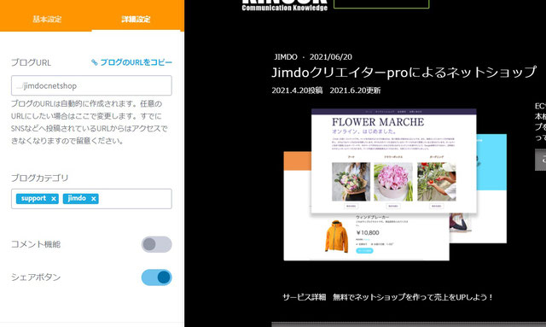Click the empty area of ブログカテゴリ field
The height and width of the screenshot is (327, 546).
coord(135,199)
